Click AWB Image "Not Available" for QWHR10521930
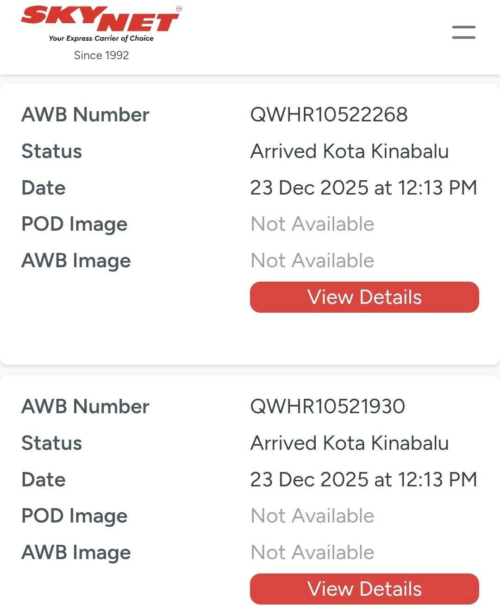Image resolution: width=500 pixels, height=611 pixels. coord(312,553)
